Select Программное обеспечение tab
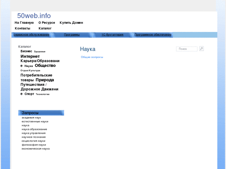This screenshot has width=226, height=169. point(153,35)
